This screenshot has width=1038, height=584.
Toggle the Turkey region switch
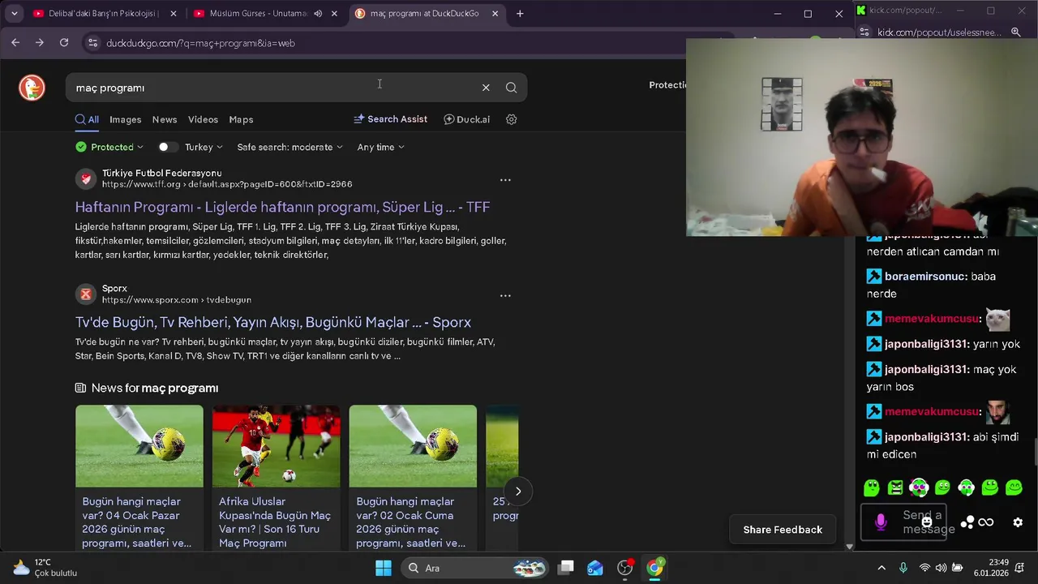169,147
